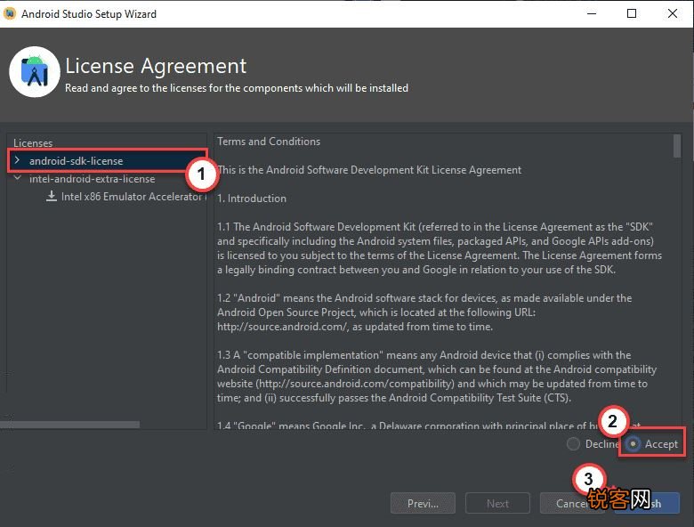Select the intel-android-extra-license entry
The image size is (694, 527).
[x=92, y=179]
